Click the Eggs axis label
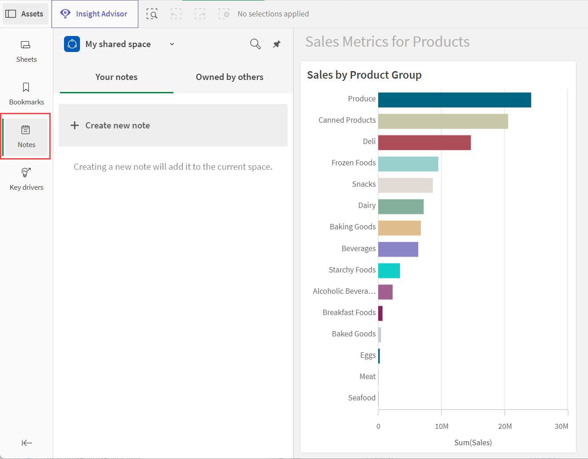Image resolution: width=588 pixels, height=459 pixels. click(x=368, y=355)
